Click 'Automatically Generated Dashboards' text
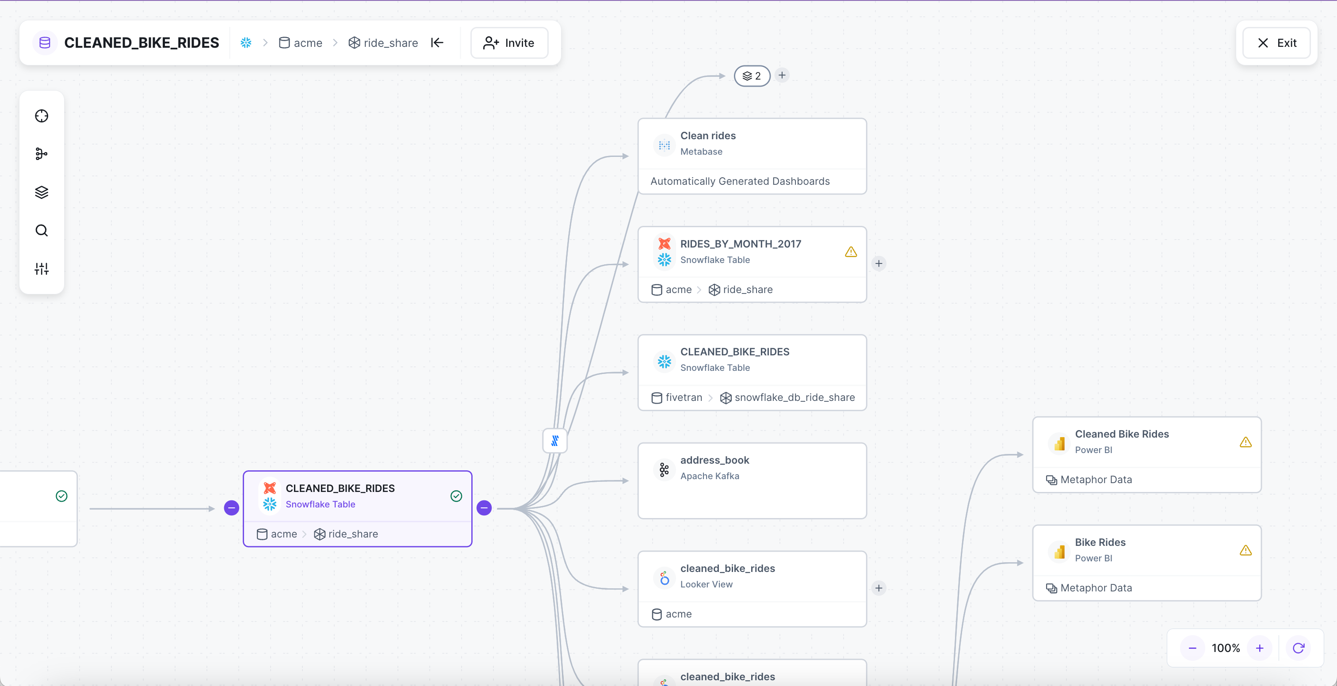The image size is (1337, 686). [740, 181]
